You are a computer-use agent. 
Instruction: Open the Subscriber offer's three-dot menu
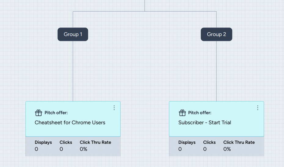tap(257, 108)
